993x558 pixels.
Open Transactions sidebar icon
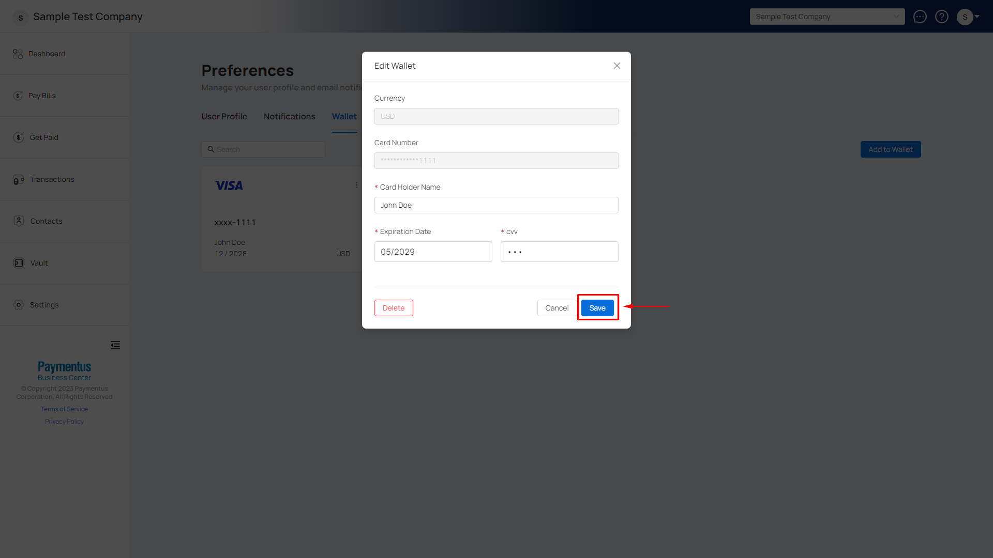19,179
